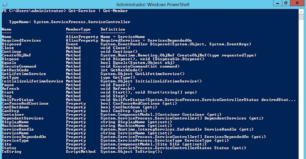Close the Windows PowerShell window
306x159 pixels.
[x=298, y=3]
